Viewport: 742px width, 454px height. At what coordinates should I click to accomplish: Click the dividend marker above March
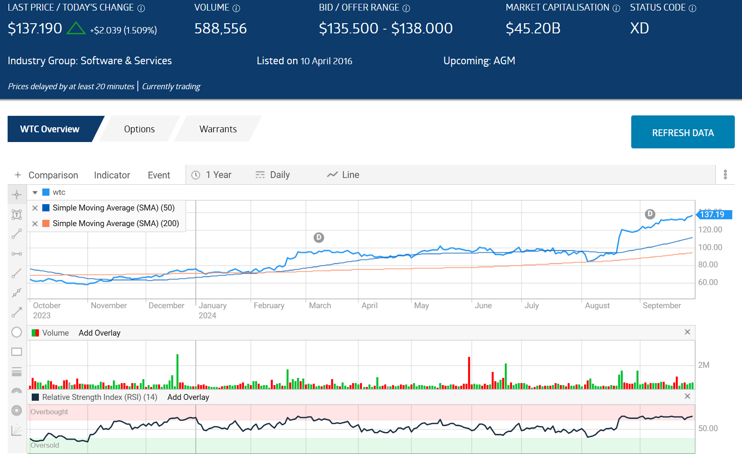click(319, 238)
